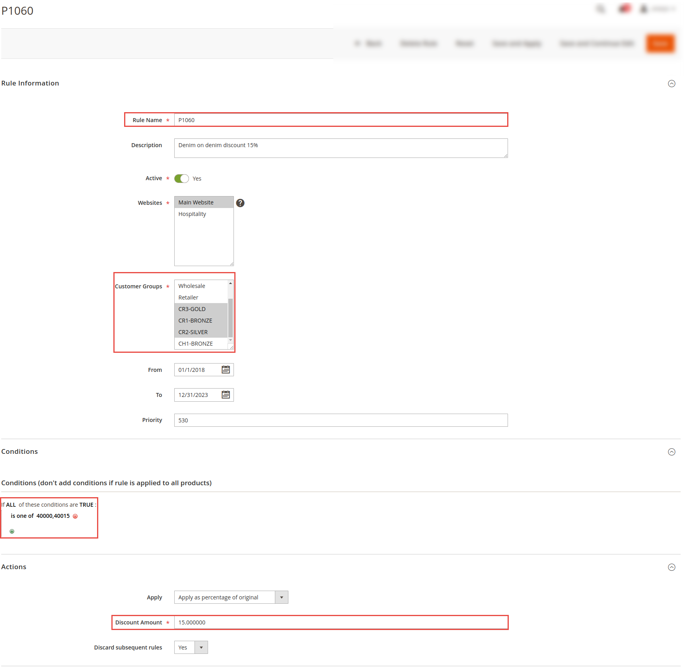The height and width of the screenshot is (667, 685).
Task: Open Discard subsequent rules dropdown
Action: 191,647
